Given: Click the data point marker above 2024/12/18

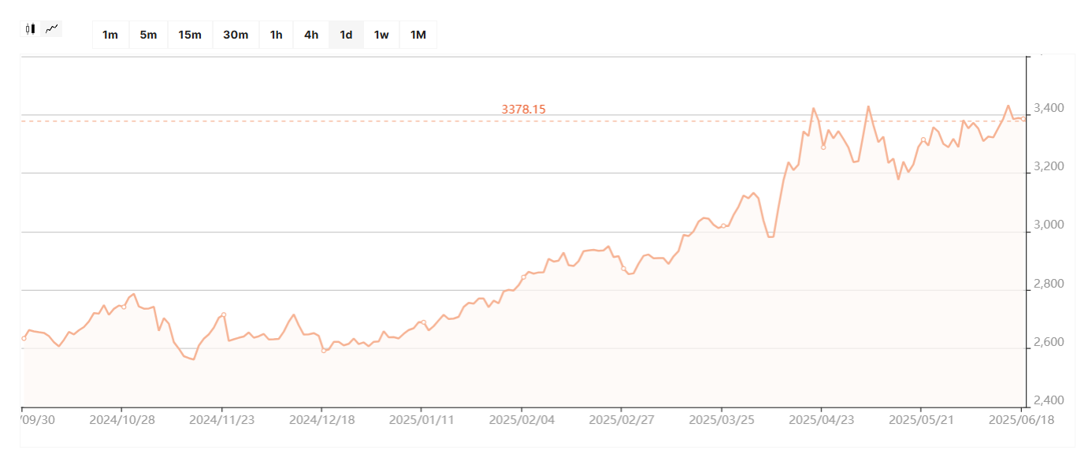Looking at the screenshot, I should tap(323, 350).
